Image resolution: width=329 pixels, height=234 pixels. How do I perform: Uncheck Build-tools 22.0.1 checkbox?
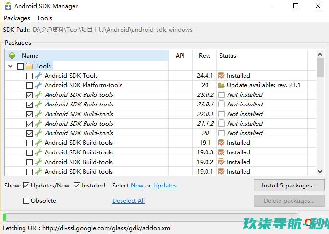pyautogui.click(x=30, y=114)
